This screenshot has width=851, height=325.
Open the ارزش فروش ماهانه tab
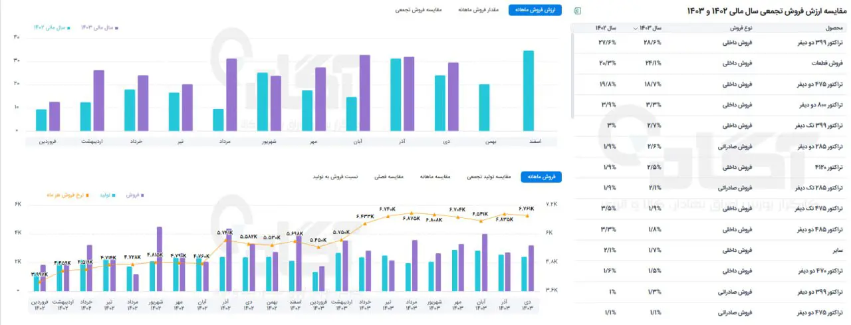click(535, 10)
